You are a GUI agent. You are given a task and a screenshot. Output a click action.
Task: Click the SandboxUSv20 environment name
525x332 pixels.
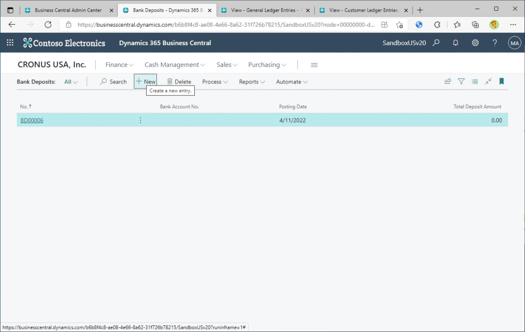404,43
